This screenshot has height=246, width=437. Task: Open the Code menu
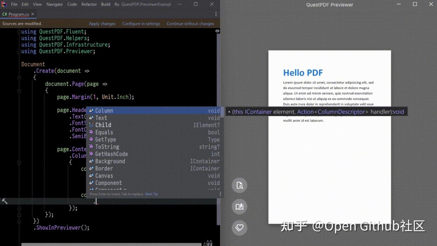pyautogui.click(x=72, y=5)
